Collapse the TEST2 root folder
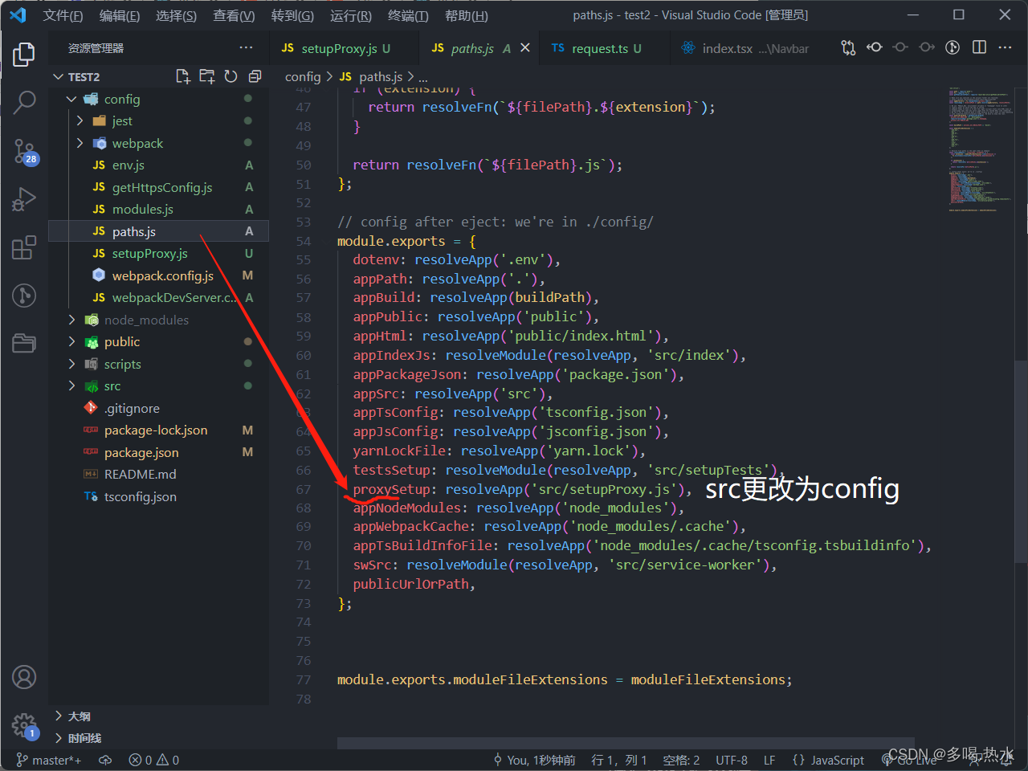 (x=58, y=76)
